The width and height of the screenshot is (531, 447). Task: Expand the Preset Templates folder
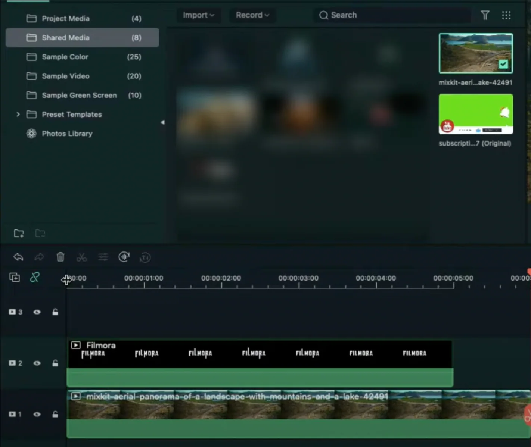point(18,114)
